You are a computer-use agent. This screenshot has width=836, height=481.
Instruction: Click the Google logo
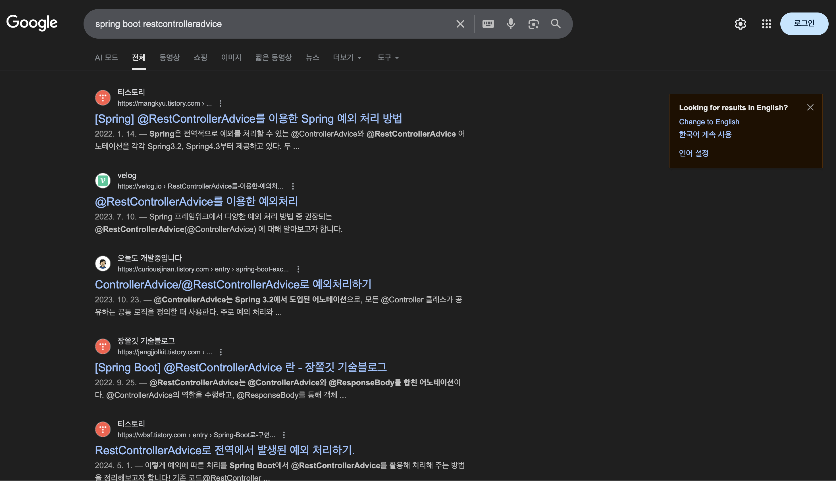(32, 23)
